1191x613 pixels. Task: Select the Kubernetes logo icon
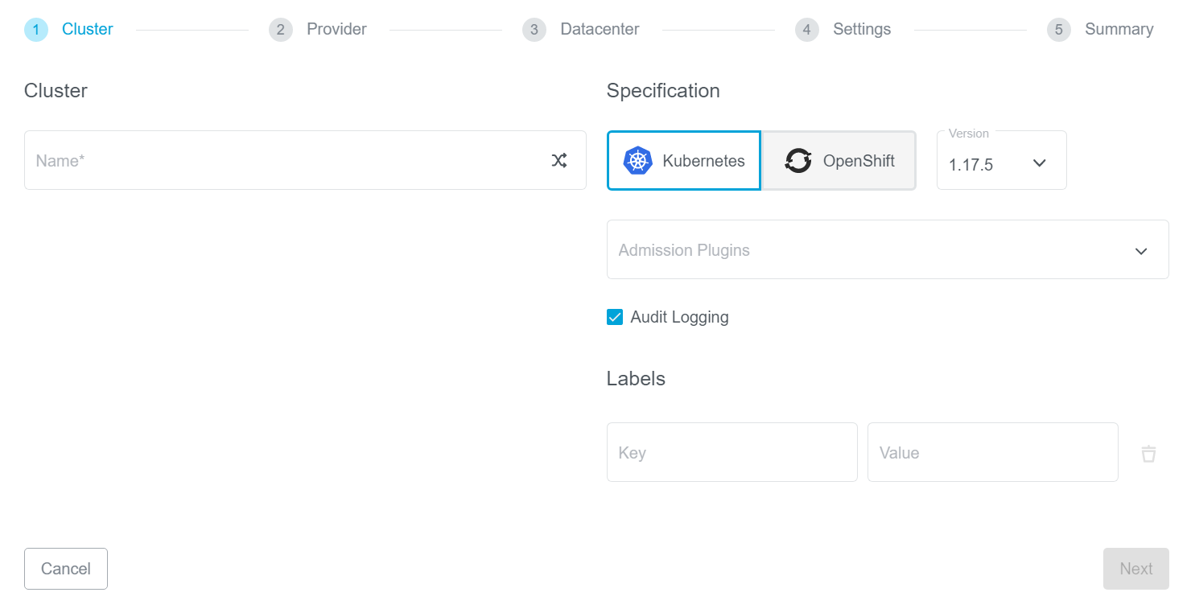638,160
